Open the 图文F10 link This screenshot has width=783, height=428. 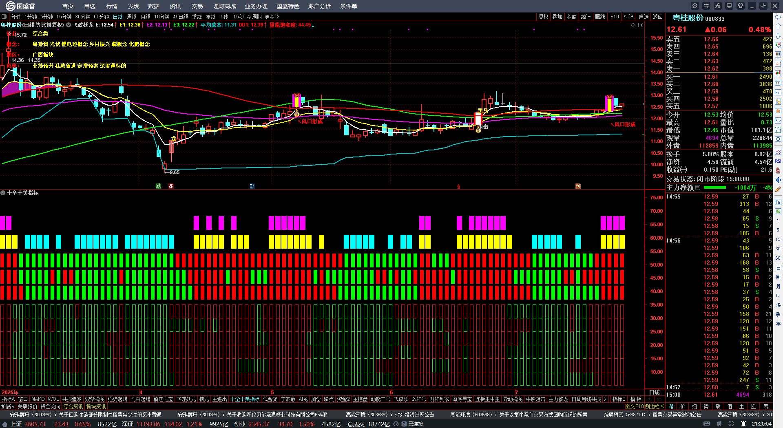(x=635, y=406)
